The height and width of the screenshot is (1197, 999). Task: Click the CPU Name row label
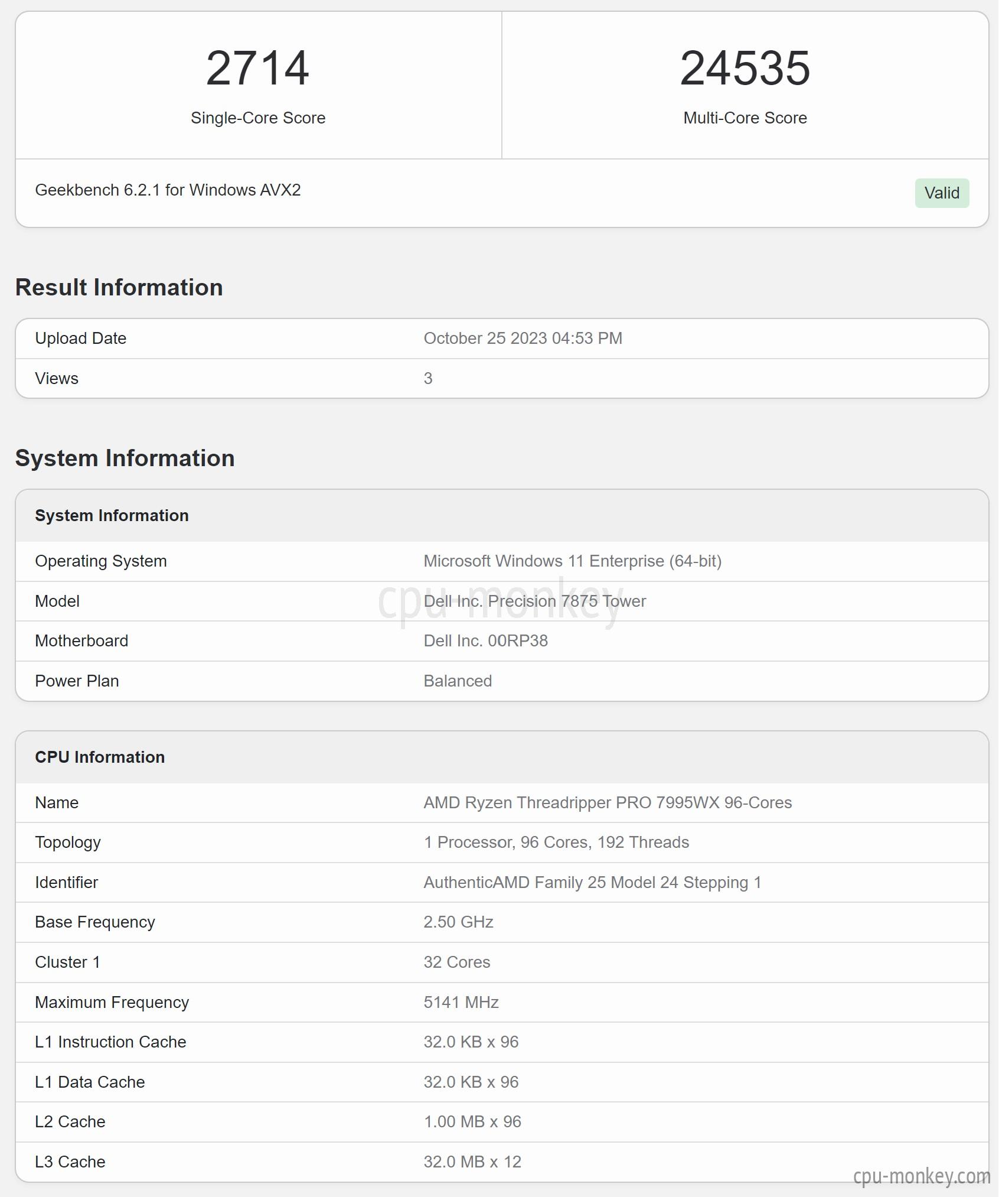click(57, 803)
